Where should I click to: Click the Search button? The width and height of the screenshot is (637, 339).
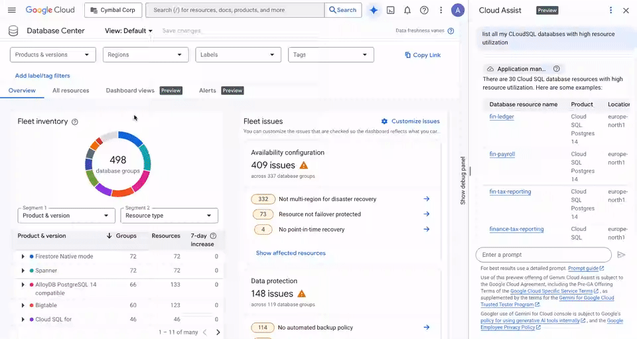342,10
